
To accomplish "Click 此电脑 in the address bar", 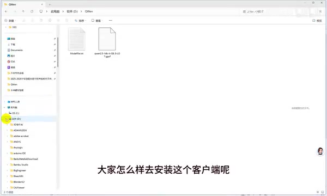I will 55,11.
